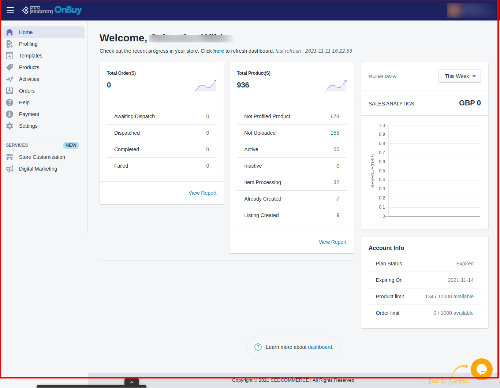The image size is (500, 388).
Task: Click Product limit 134 / 10000 available
Action: point(449,296)
